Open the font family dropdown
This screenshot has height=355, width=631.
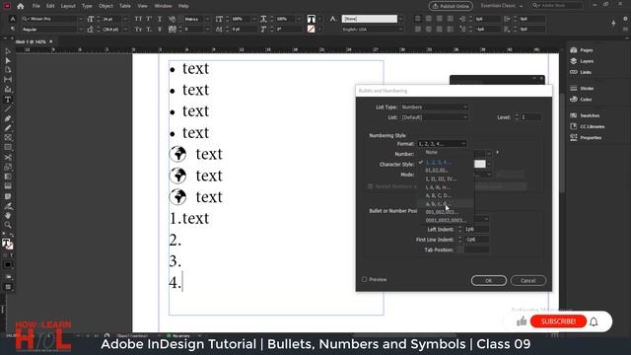81,19
